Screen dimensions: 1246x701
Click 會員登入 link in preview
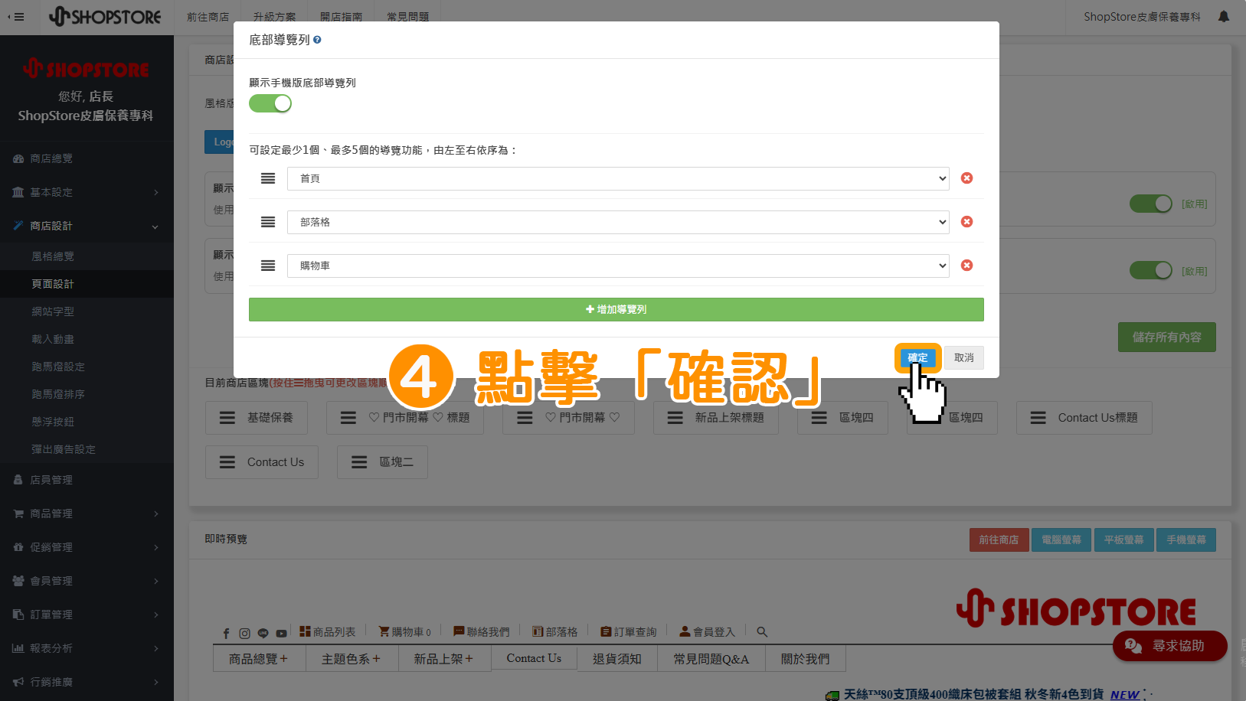708,632
